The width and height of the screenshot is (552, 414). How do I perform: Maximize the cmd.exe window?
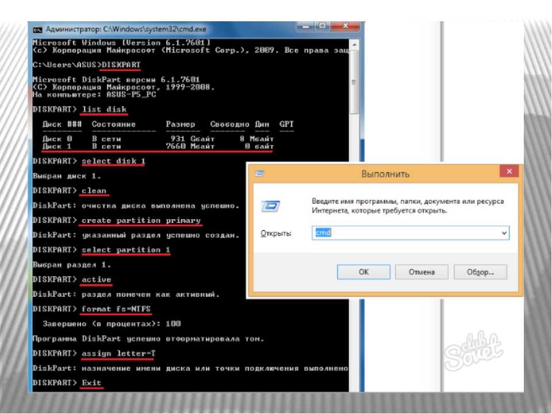pyautogui.click(x=322, y=26)
